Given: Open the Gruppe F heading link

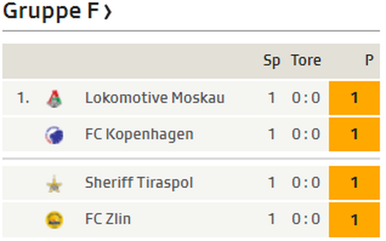Looking at the screenshot, I should (x=51, y=11).
